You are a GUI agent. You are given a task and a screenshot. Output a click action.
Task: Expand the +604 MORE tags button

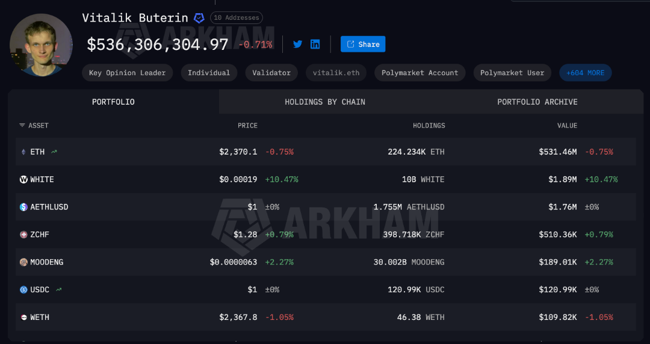tap(586, 73)
